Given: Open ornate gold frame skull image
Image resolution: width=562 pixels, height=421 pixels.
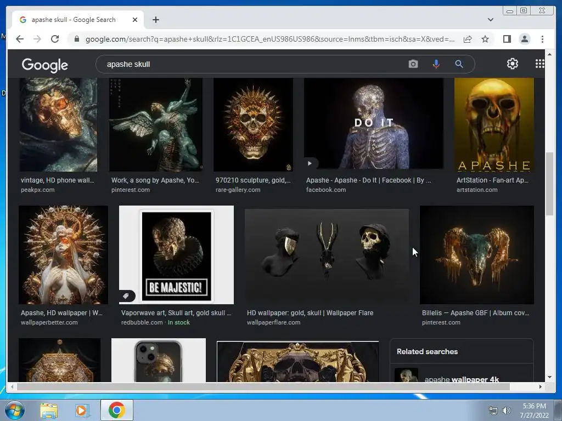Looking at the screenshot, I should click(x=297, y=361).
